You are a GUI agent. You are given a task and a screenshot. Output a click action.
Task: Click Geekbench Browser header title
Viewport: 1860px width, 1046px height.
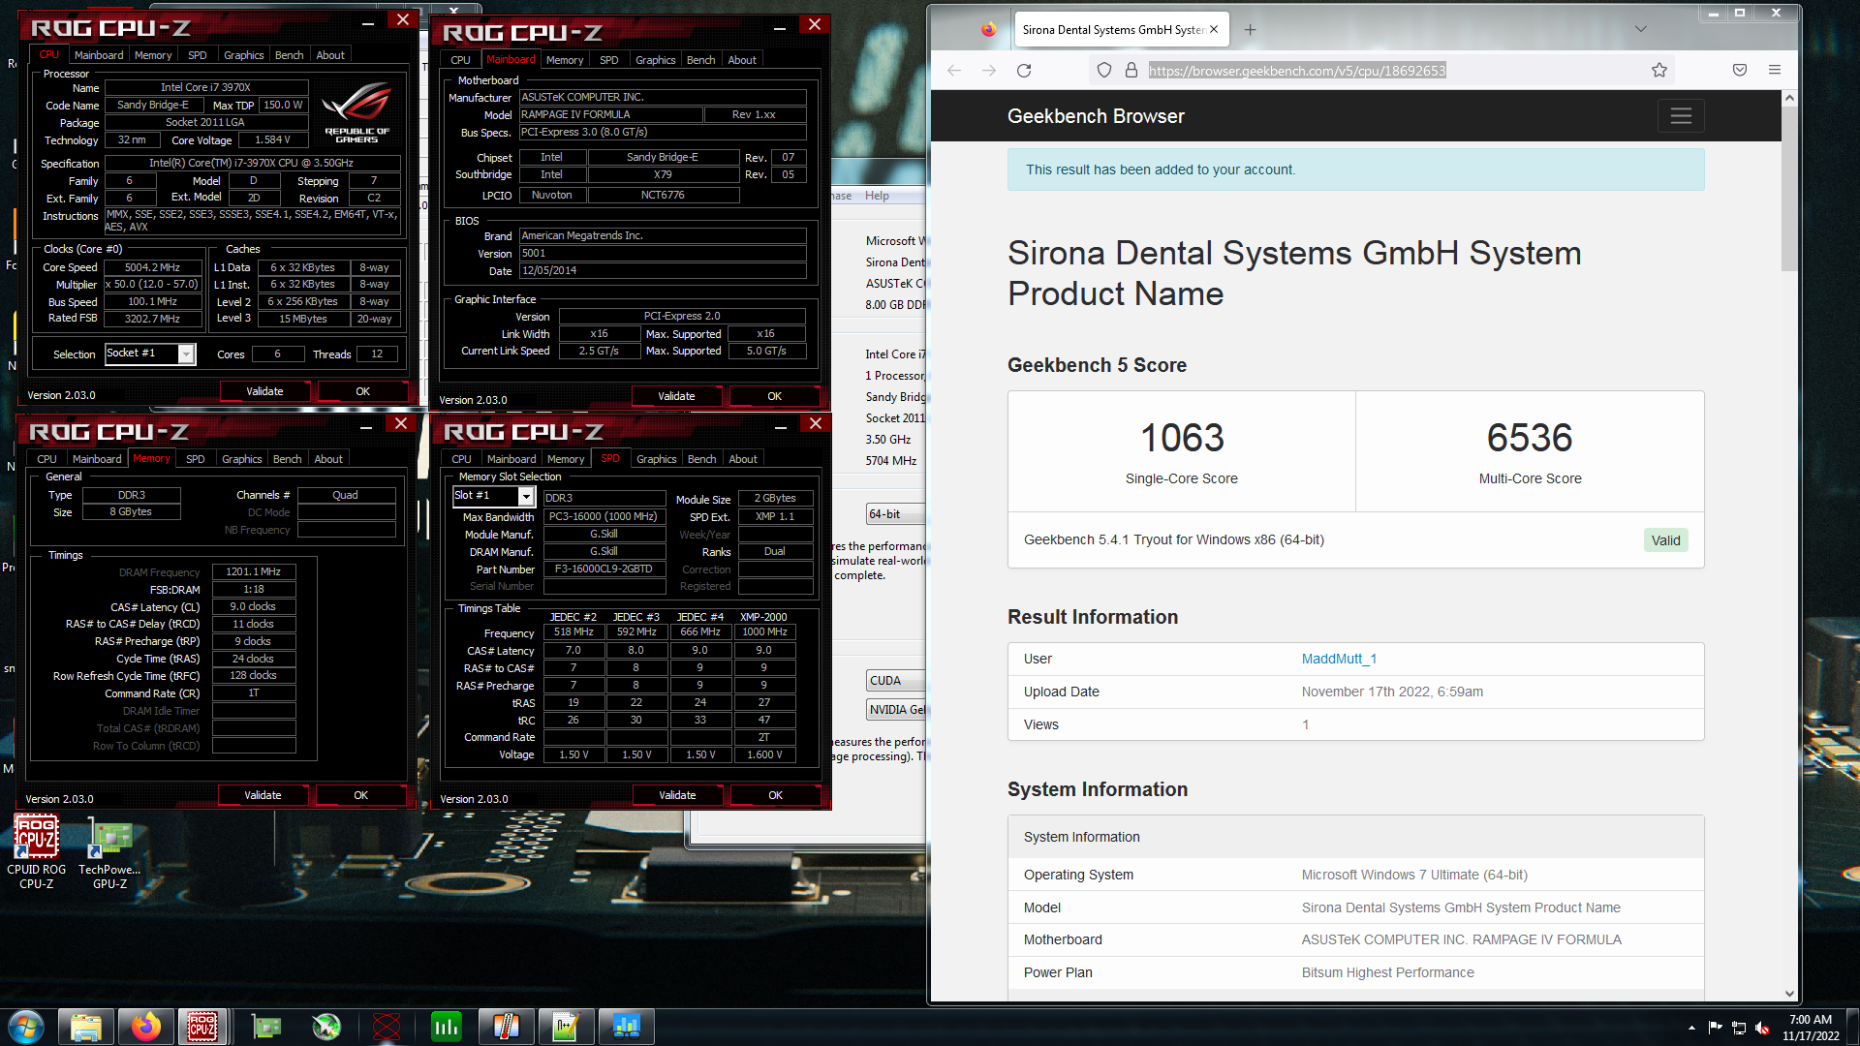(x=1096, y=116)
